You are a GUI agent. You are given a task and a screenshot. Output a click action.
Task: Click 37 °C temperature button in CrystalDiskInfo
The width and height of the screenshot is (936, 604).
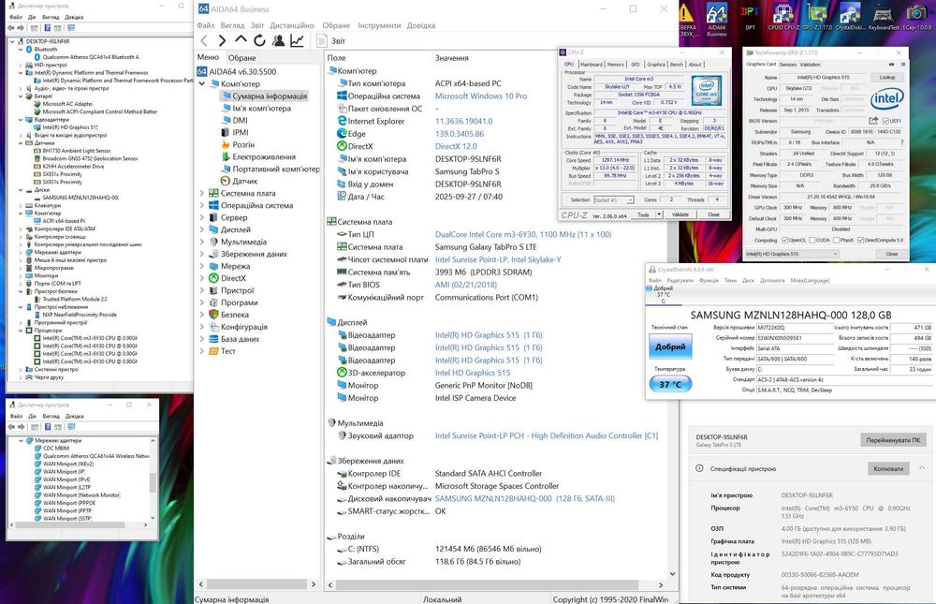coord(670,384)
